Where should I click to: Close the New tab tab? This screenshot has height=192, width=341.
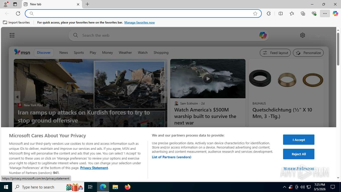pos(78,4)
